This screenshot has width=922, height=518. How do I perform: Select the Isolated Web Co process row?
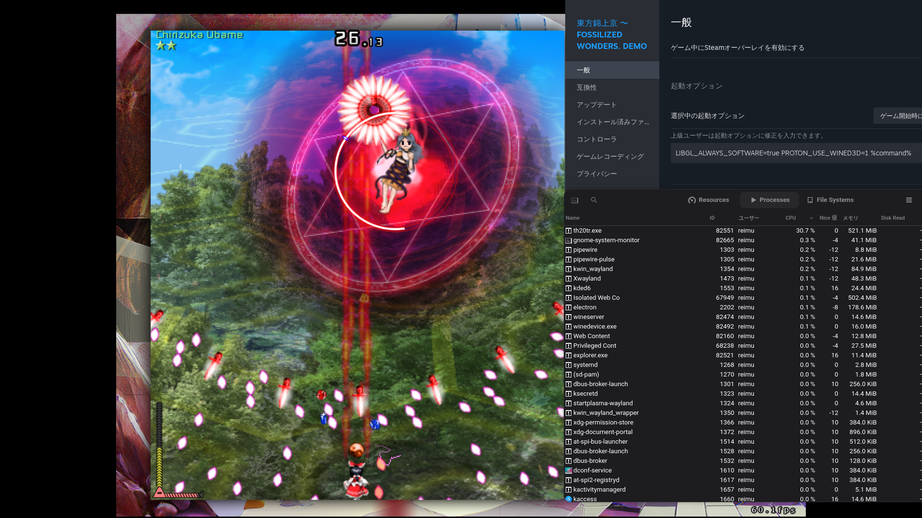pos(743,298)
